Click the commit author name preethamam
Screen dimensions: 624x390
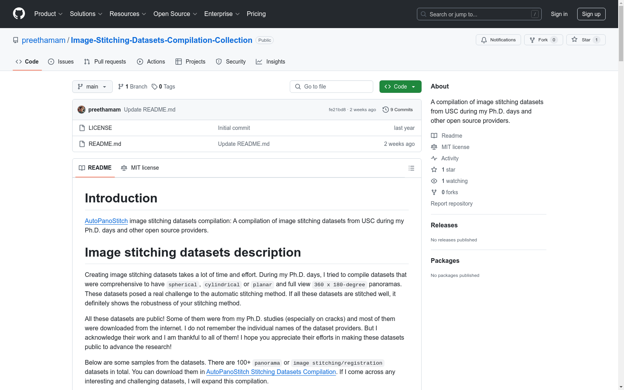[105, 110]
